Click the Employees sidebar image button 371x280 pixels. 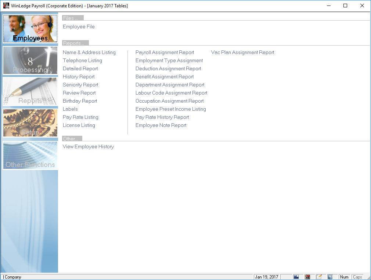pyautogui.click(x=30, y=29)
